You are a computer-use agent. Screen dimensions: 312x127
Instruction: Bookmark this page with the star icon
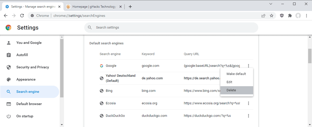[x=272, y=16]
